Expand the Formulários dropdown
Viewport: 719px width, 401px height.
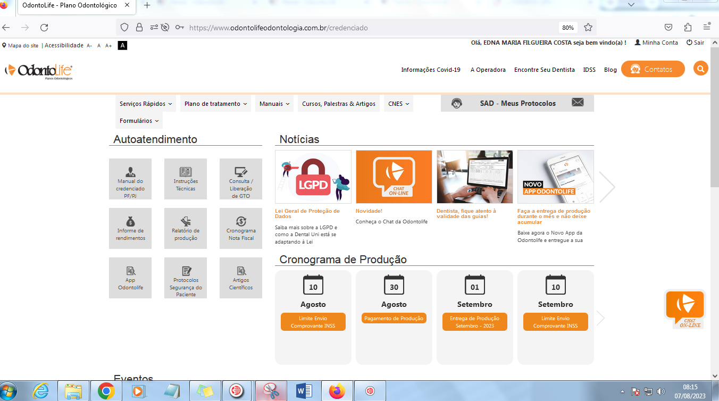[x=139, y=121]
